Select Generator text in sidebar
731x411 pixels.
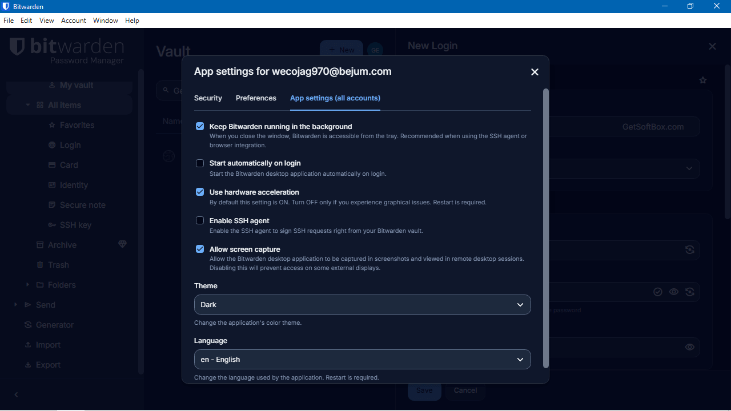55,325
